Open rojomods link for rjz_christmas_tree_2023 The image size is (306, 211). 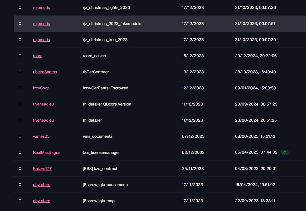tap(41, 40)
